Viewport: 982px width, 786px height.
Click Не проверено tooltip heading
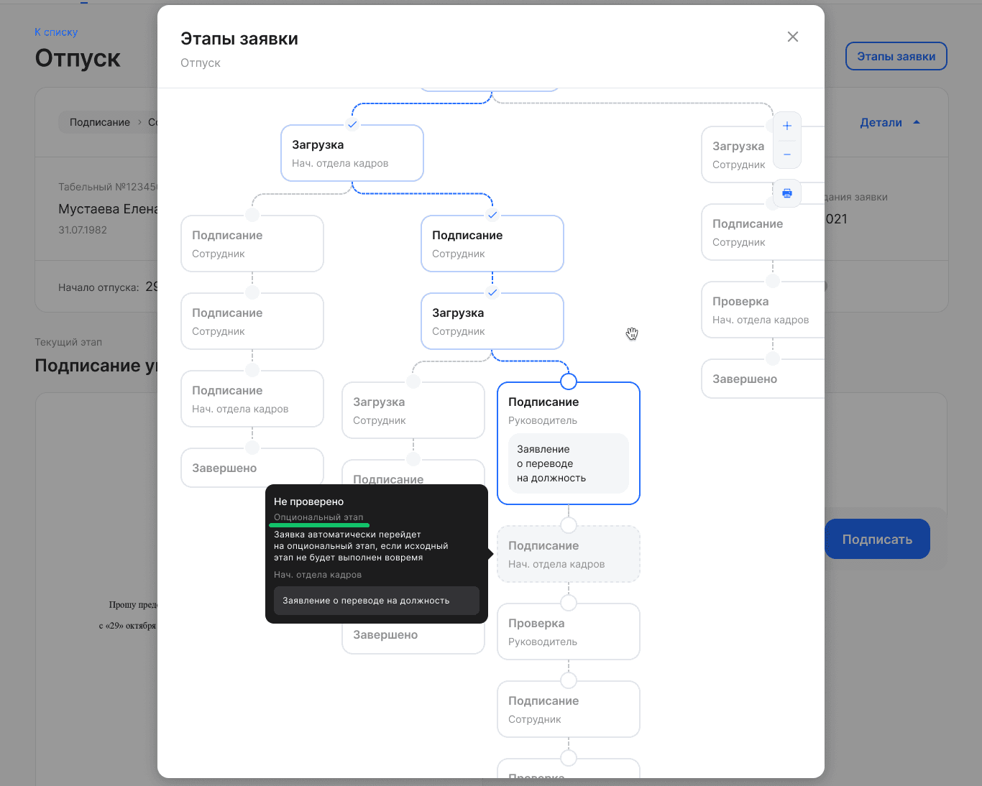[x=309, y=501]
